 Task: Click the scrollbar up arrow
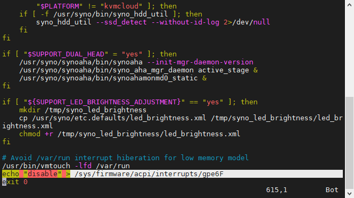pyautogui.click(x=349, y=4)
